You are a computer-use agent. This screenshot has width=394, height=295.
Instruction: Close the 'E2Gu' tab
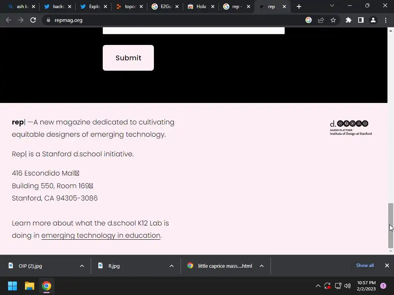click(x=177, y=7)
